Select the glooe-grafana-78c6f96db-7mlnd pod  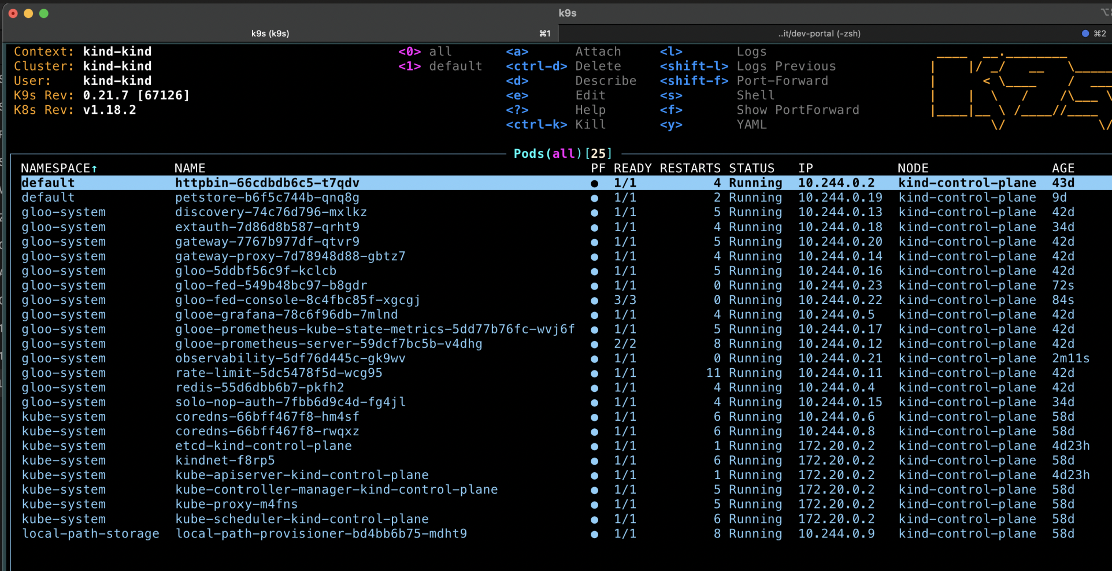click(286, 314)
